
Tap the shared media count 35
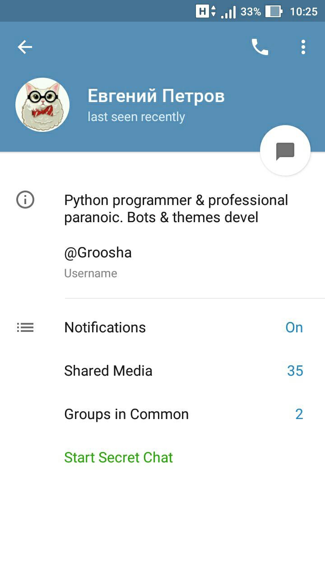[295, 371]
